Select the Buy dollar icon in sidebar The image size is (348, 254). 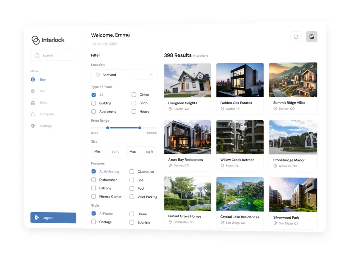point(33,79)
